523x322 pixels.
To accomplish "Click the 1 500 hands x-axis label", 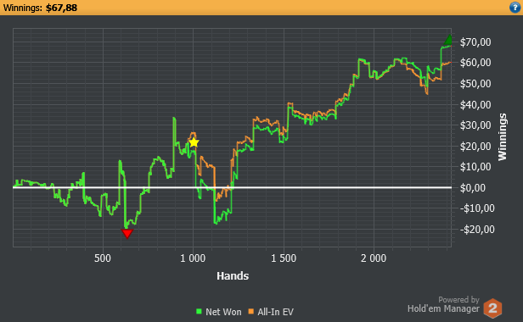I will point(284,258).
